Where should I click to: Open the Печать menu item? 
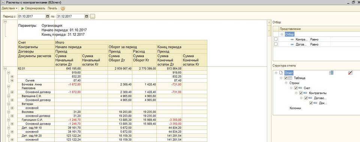(x=52, y=9)
